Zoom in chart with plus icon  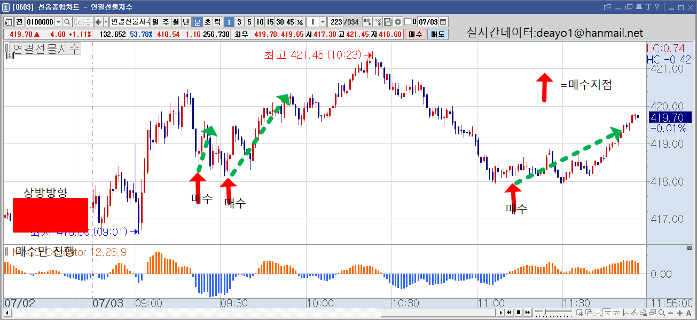680,313
